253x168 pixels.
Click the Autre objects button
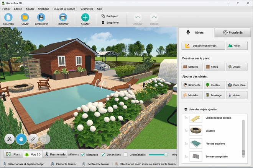[237, 95]
